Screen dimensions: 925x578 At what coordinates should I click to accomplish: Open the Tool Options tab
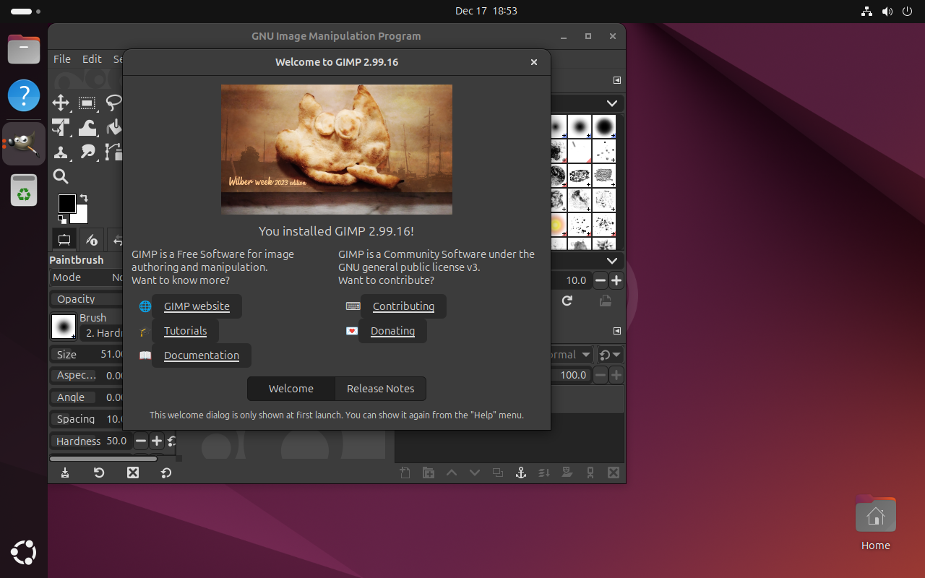click(64, 239)
